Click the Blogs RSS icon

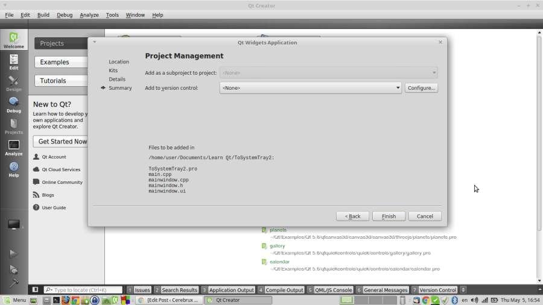click(x=36, y=195)
